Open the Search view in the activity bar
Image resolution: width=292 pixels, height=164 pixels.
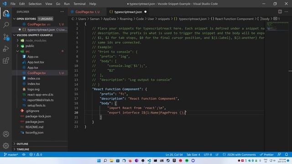[6, 25]
